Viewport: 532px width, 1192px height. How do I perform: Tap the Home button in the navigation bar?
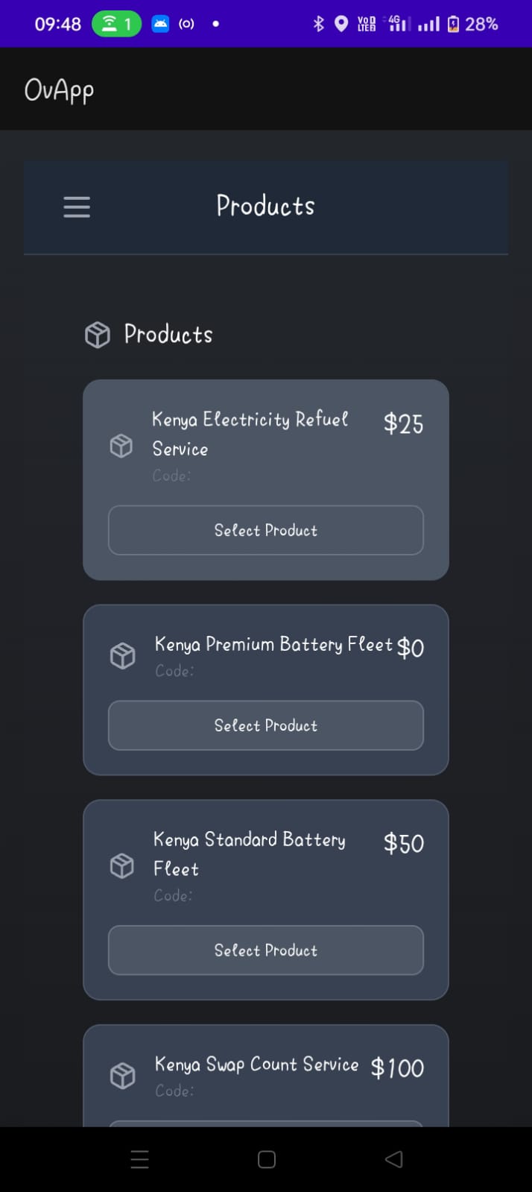(265, 1158)
